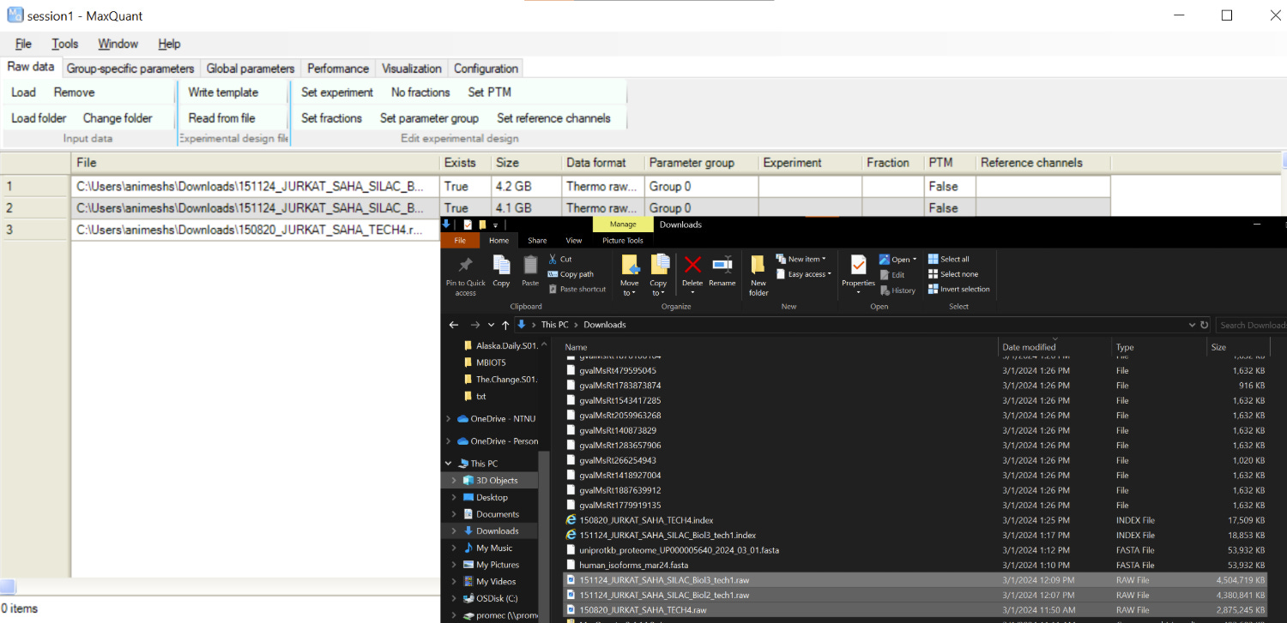Cut the selected files in Explorer
This screenshot has height=623, width=1287.
click(x=559, y=259)
